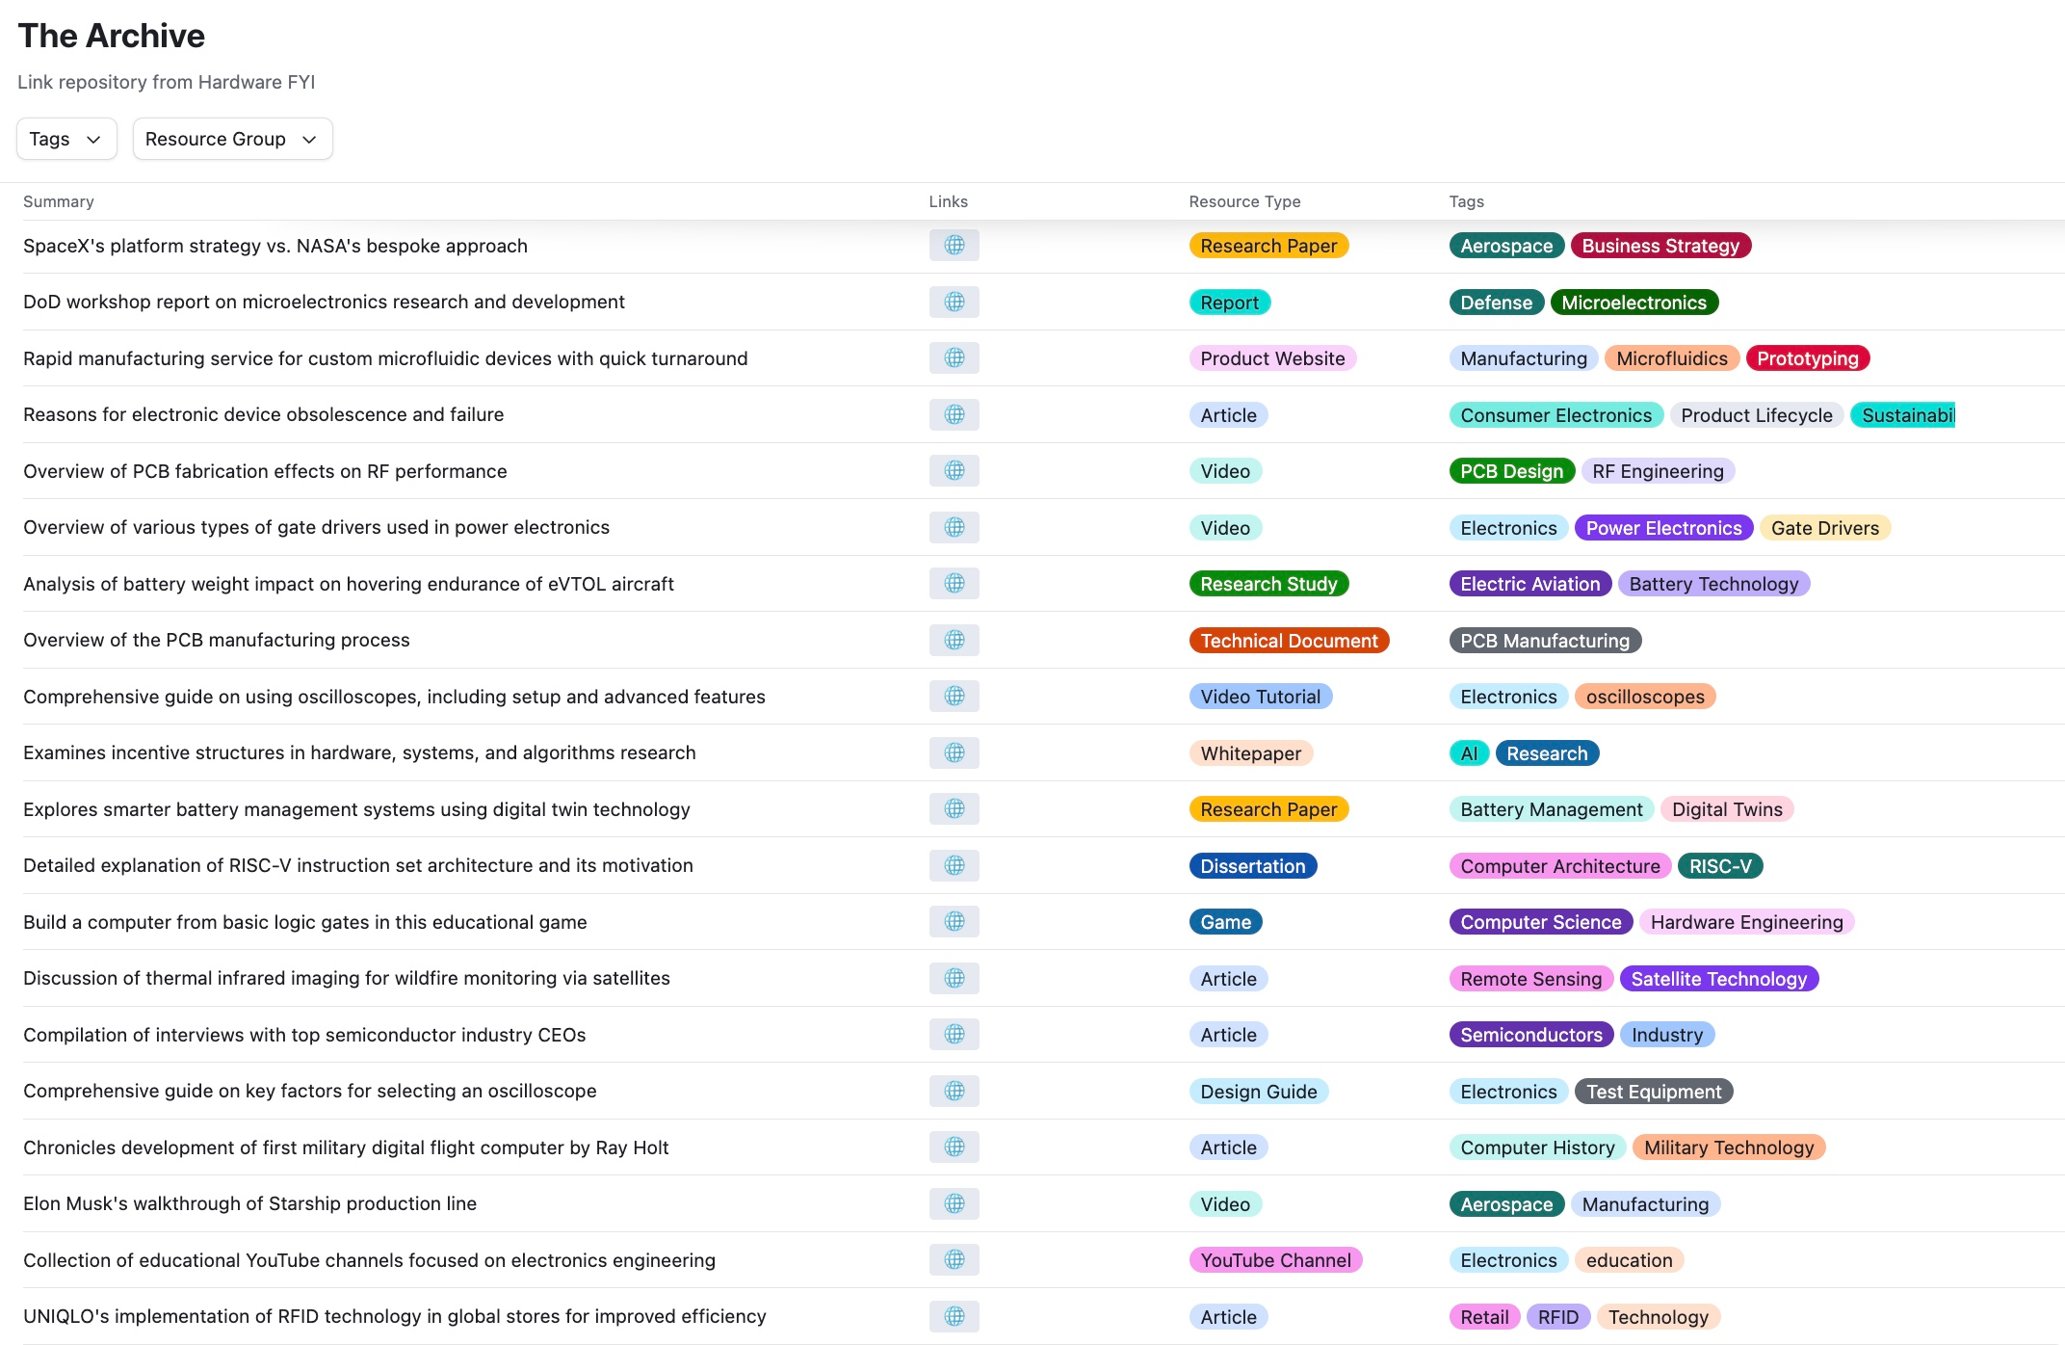
Task: Open link icon for educational logic gates game
Action: pyautogui.click(x=954, y=922)
